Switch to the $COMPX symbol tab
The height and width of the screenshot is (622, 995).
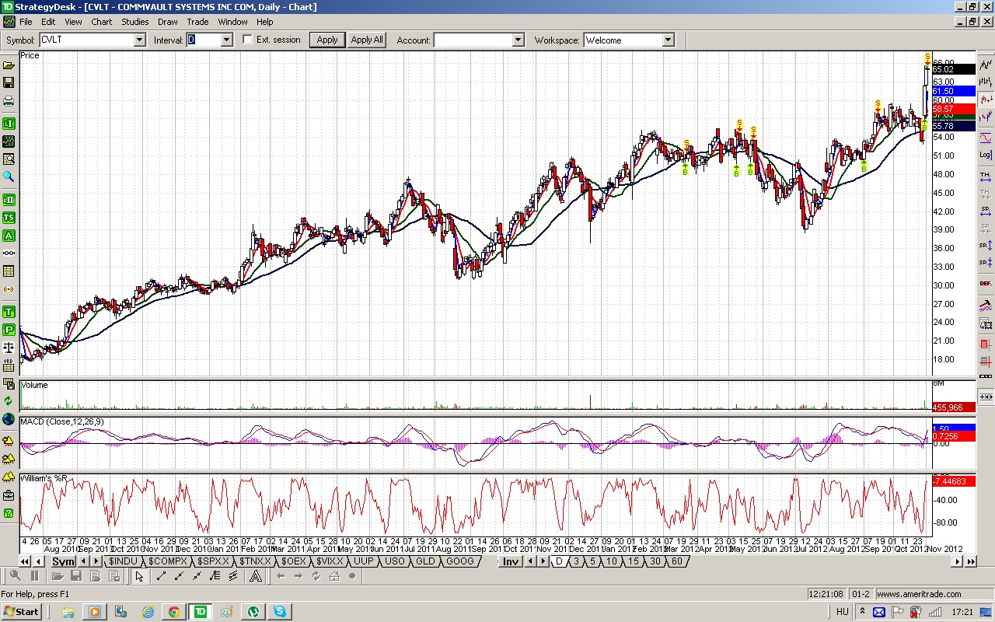tap(168, 561)
